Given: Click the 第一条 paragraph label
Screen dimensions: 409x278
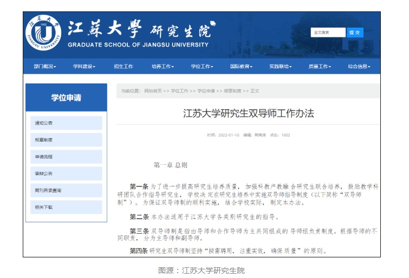Looking at the screenshot, I should [x=139, y=186].
